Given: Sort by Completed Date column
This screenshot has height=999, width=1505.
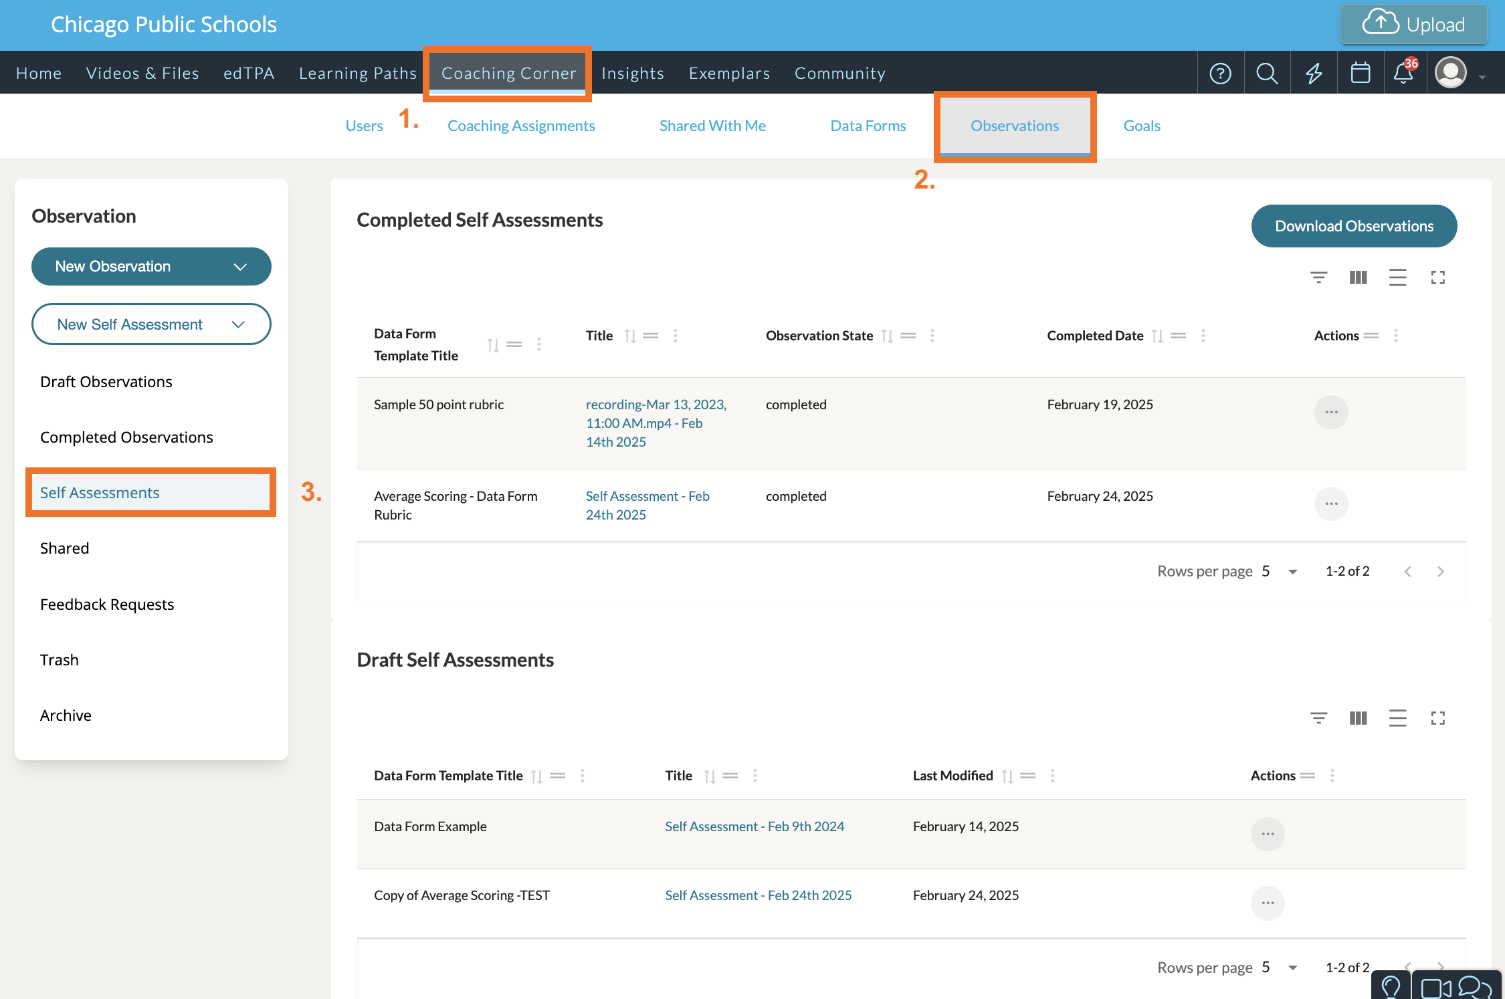Looking at the screenshot, I should 1157,336.
